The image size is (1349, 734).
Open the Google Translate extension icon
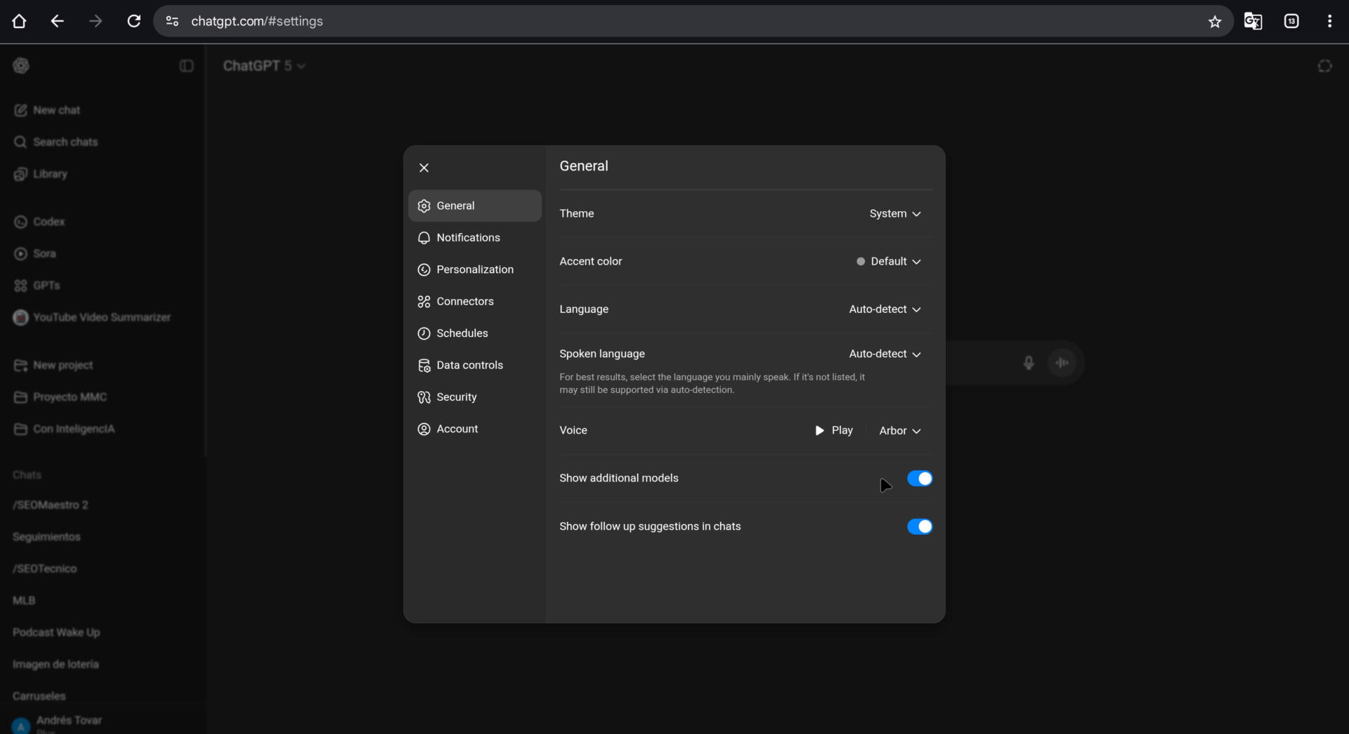1253,21
